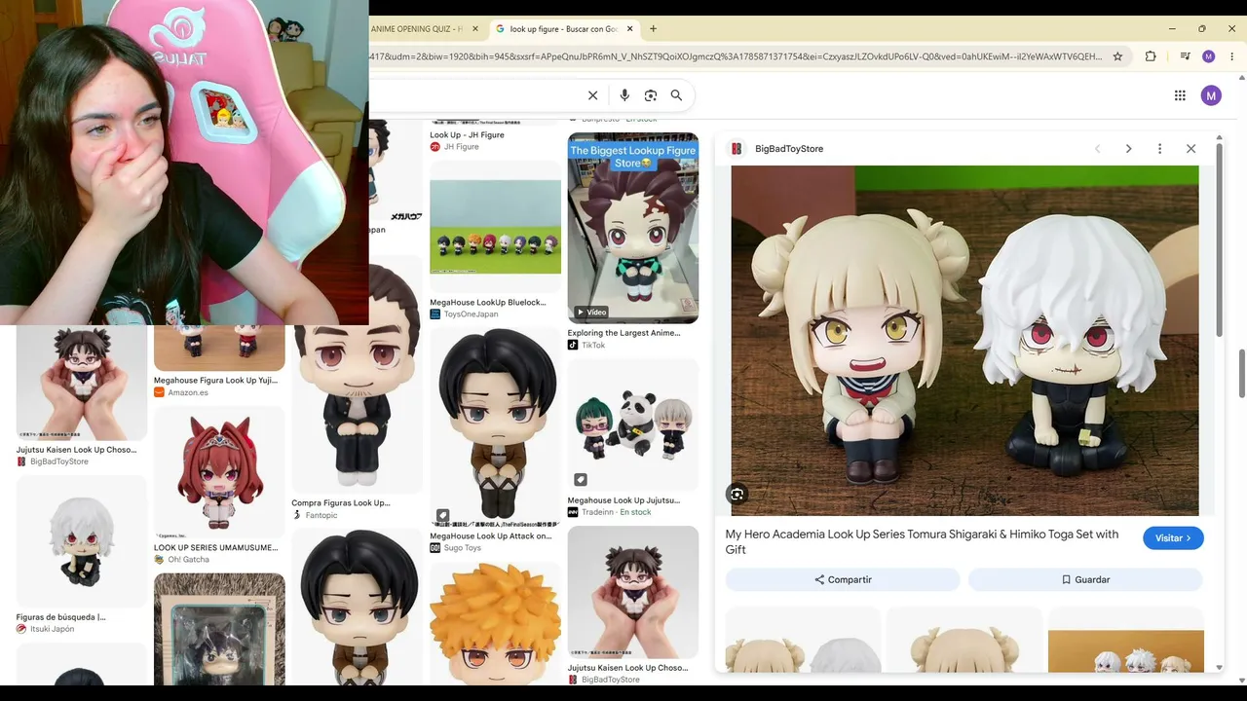Click the main page scrollbar thumb

click(x=1242, y=374)
